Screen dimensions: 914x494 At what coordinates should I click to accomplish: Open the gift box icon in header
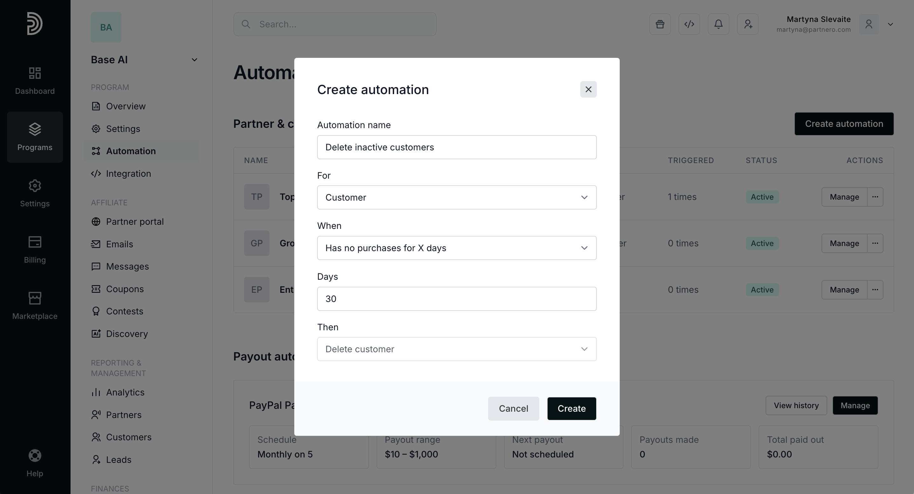[659, 24]
